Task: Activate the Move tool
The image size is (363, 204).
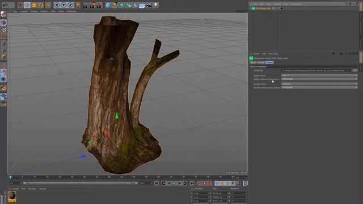Action: [27, 5]
